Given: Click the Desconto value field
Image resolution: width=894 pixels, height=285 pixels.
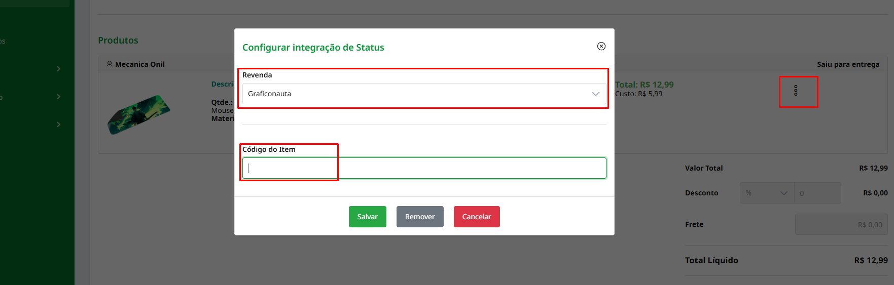Looking at the screenshot, I should coord(817,193).
